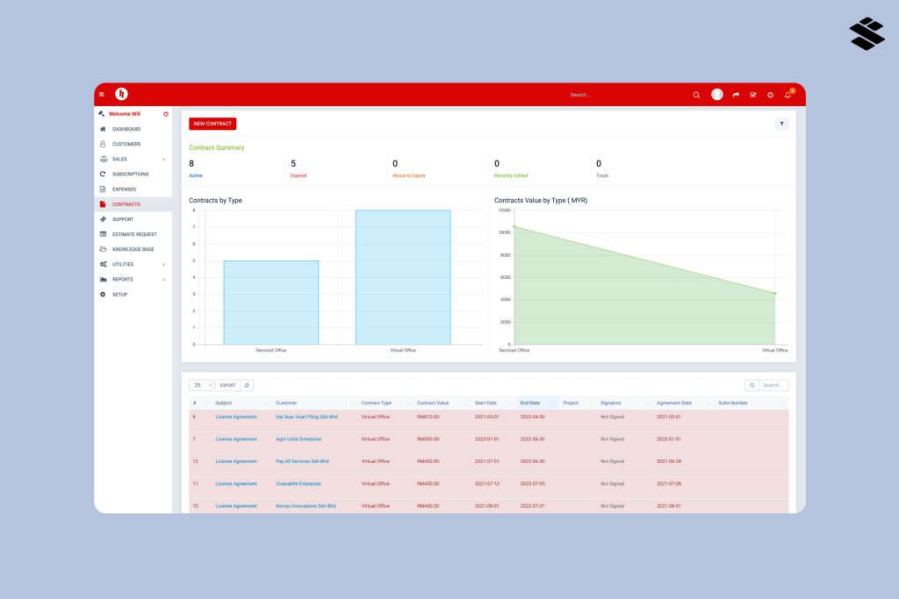
Task: Click the Reports chart icon
Action: point(104,280)
